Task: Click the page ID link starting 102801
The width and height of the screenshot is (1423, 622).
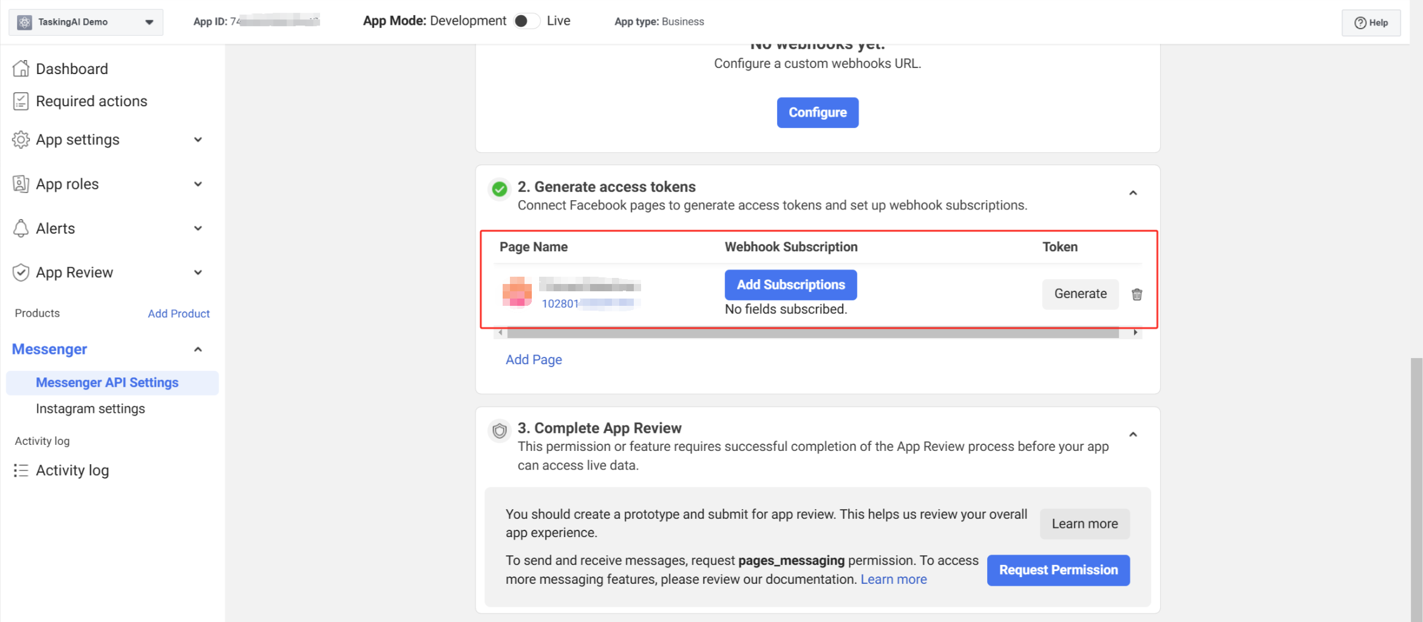Action: pos(588,303)
